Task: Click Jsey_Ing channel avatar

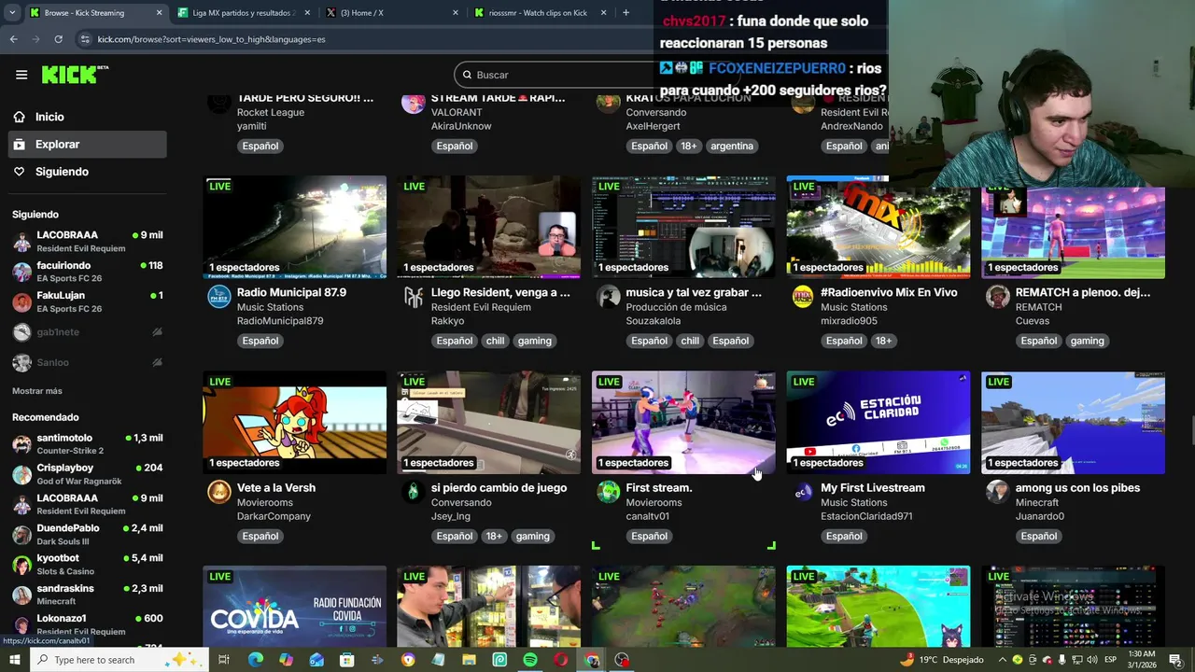Action: [414, 492]
